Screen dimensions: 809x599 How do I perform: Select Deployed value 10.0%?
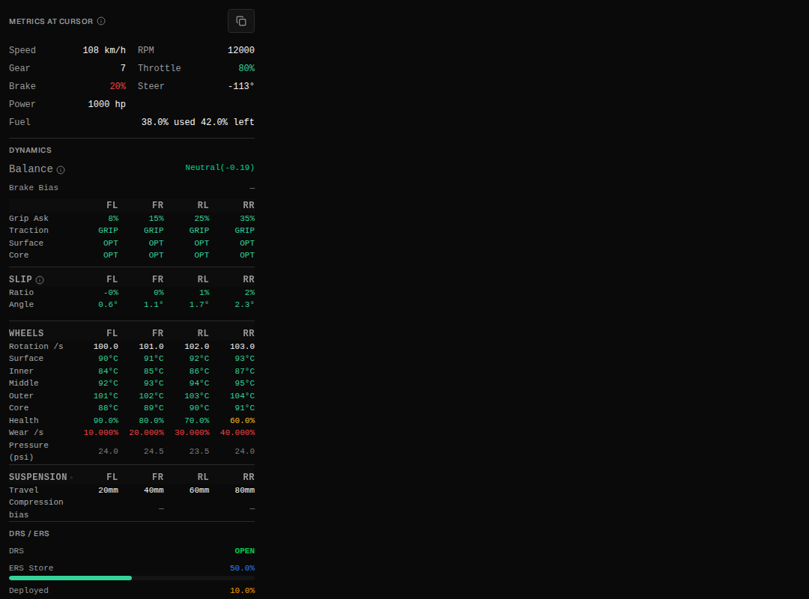click(242, 591)
